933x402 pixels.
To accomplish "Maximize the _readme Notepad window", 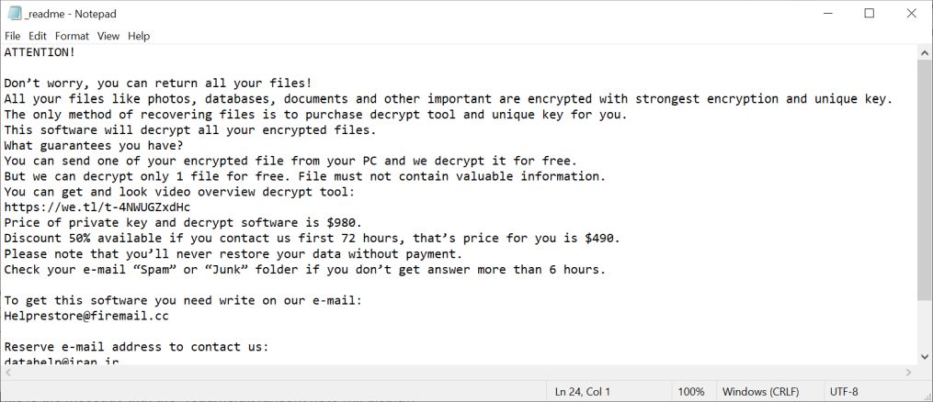I will (x=870, y=13).
